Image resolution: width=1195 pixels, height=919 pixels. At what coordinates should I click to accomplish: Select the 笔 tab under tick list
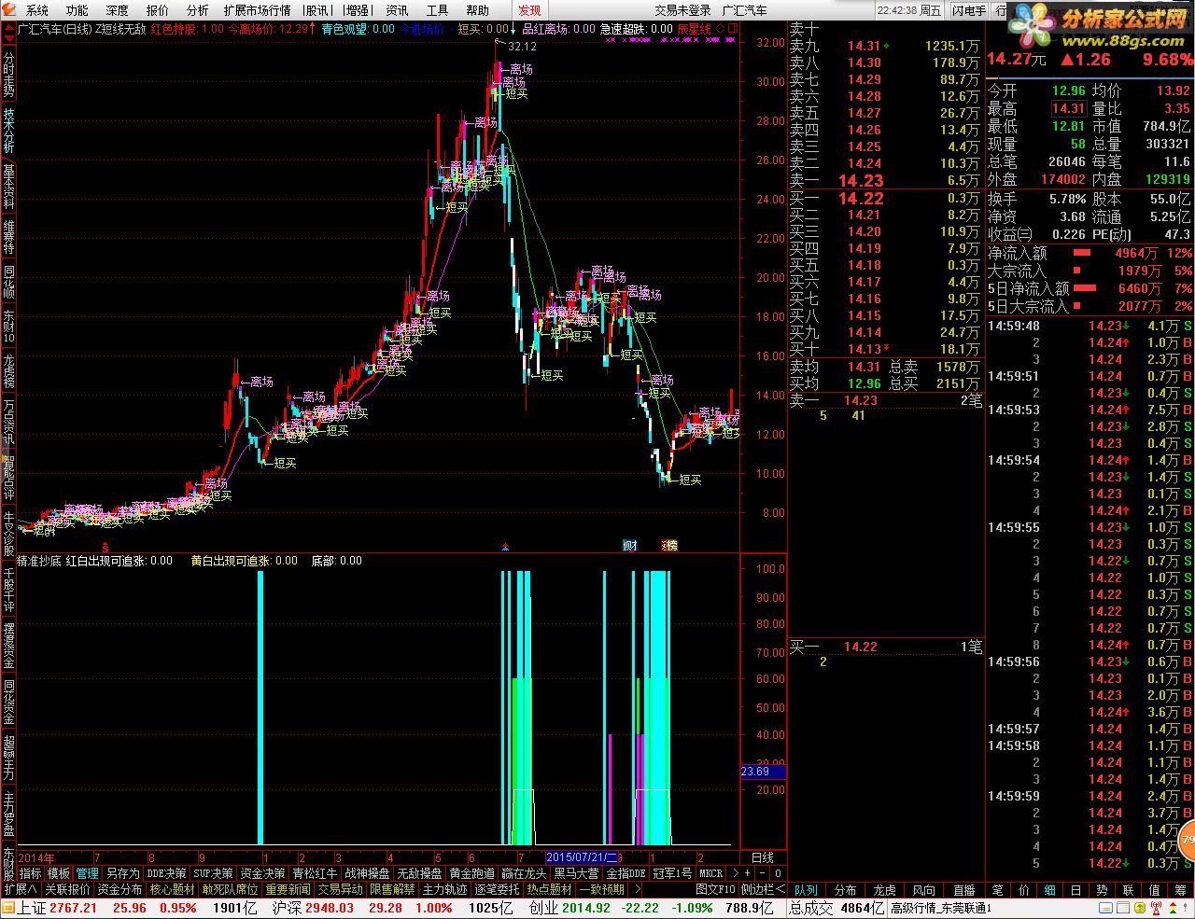pos(998,890)
